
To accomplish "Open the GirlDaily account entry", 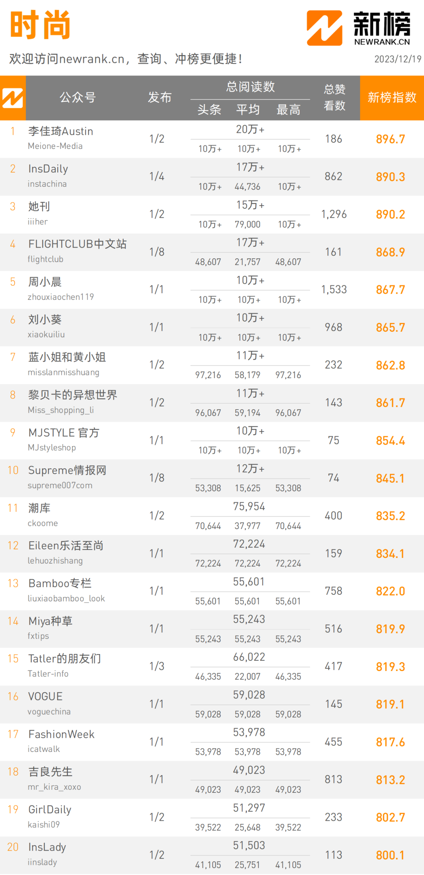I will tap(50, 810).
